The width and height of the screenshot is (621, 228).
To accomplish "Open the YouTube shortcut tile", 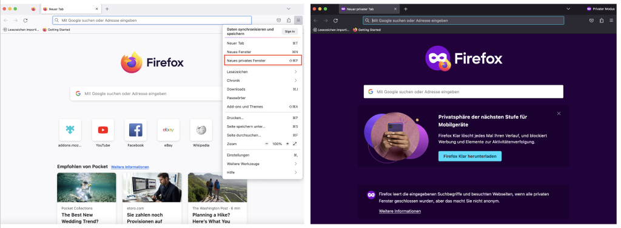I will [103, 130].
